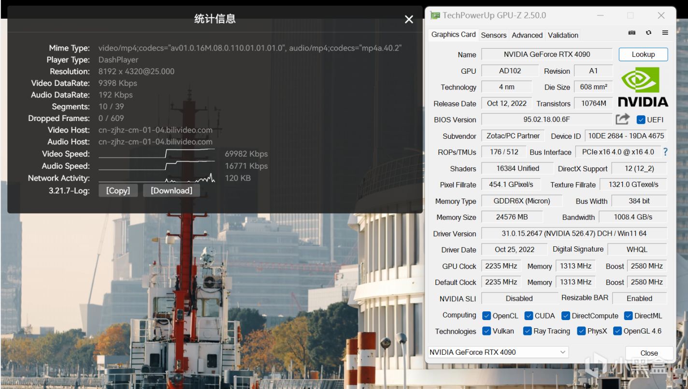Click the Video DataRate value 9398 Kbps

(117, 83)
